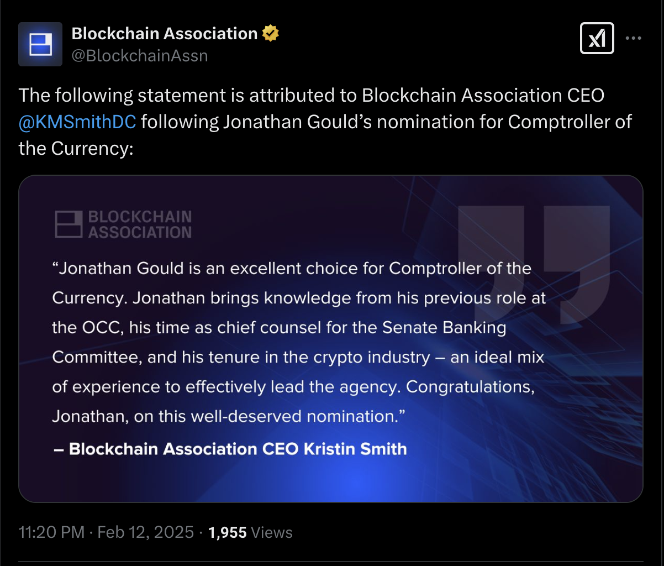Viewport: 664px width, 566px height.
Task: Open the @KMSmithDC mention
Action: pos(77,122)
